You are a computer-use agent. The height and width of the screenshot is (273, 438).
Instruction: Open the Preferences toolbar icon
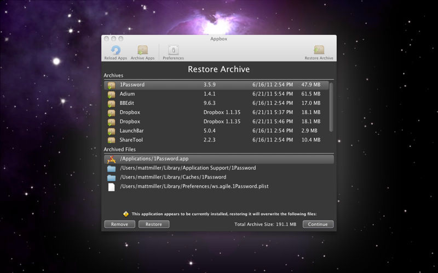point(173,50)
